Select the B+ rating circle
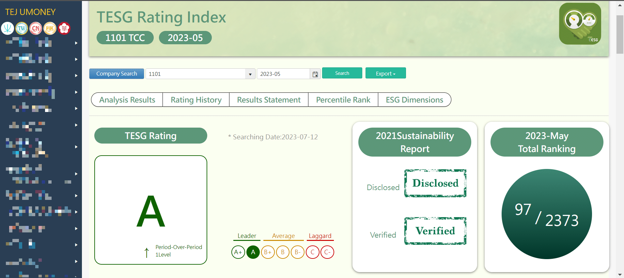 tap(268, 252)
